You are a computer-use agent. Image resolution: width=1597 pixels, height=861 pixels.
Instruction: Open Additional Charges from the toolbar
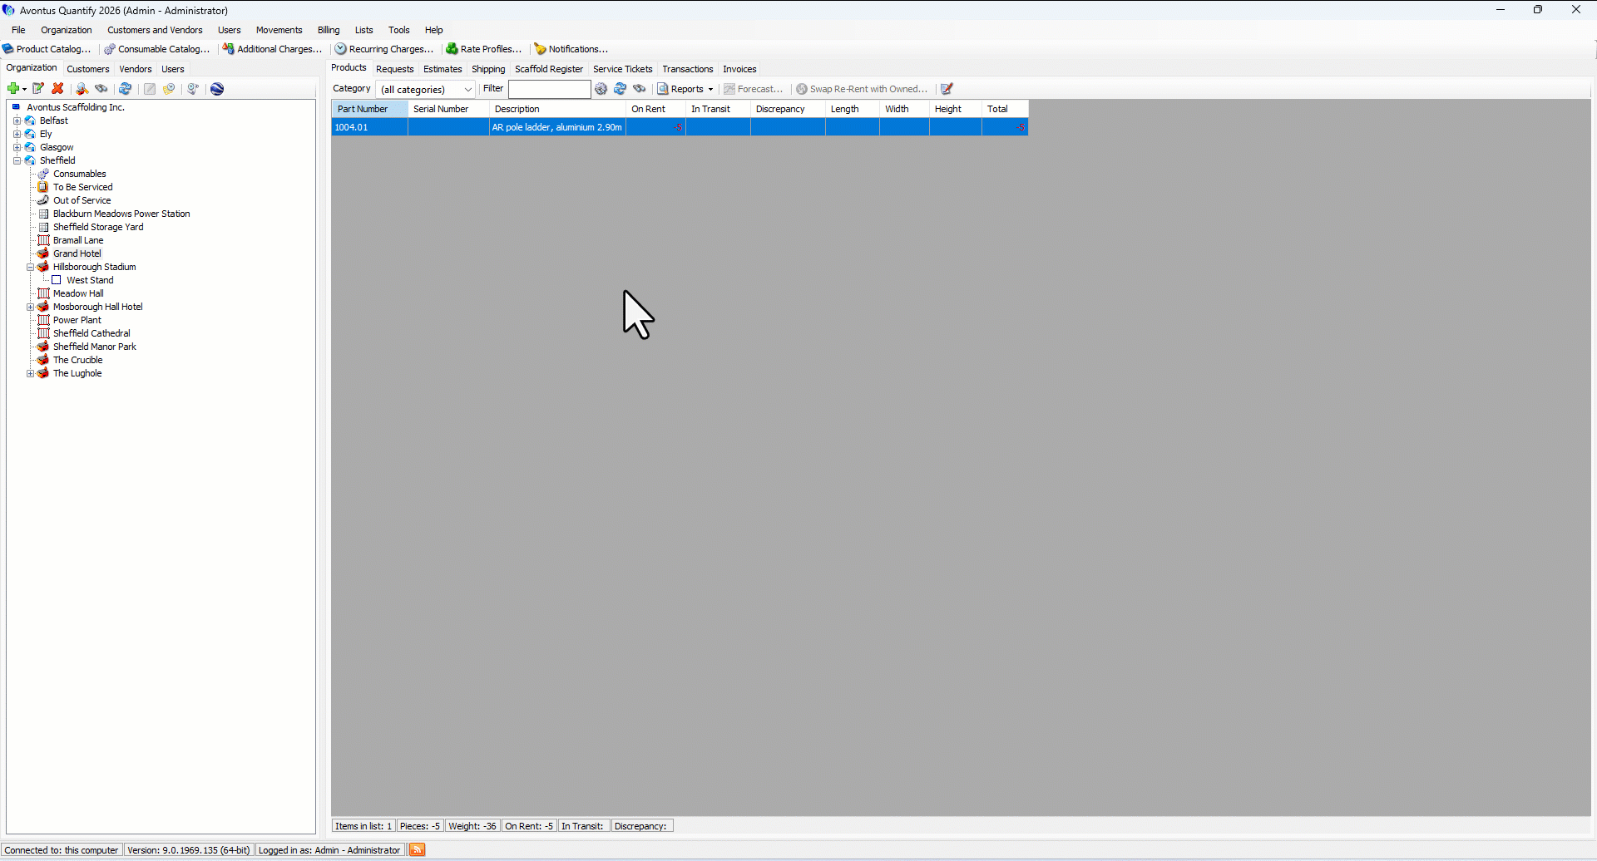pos(272,49)
